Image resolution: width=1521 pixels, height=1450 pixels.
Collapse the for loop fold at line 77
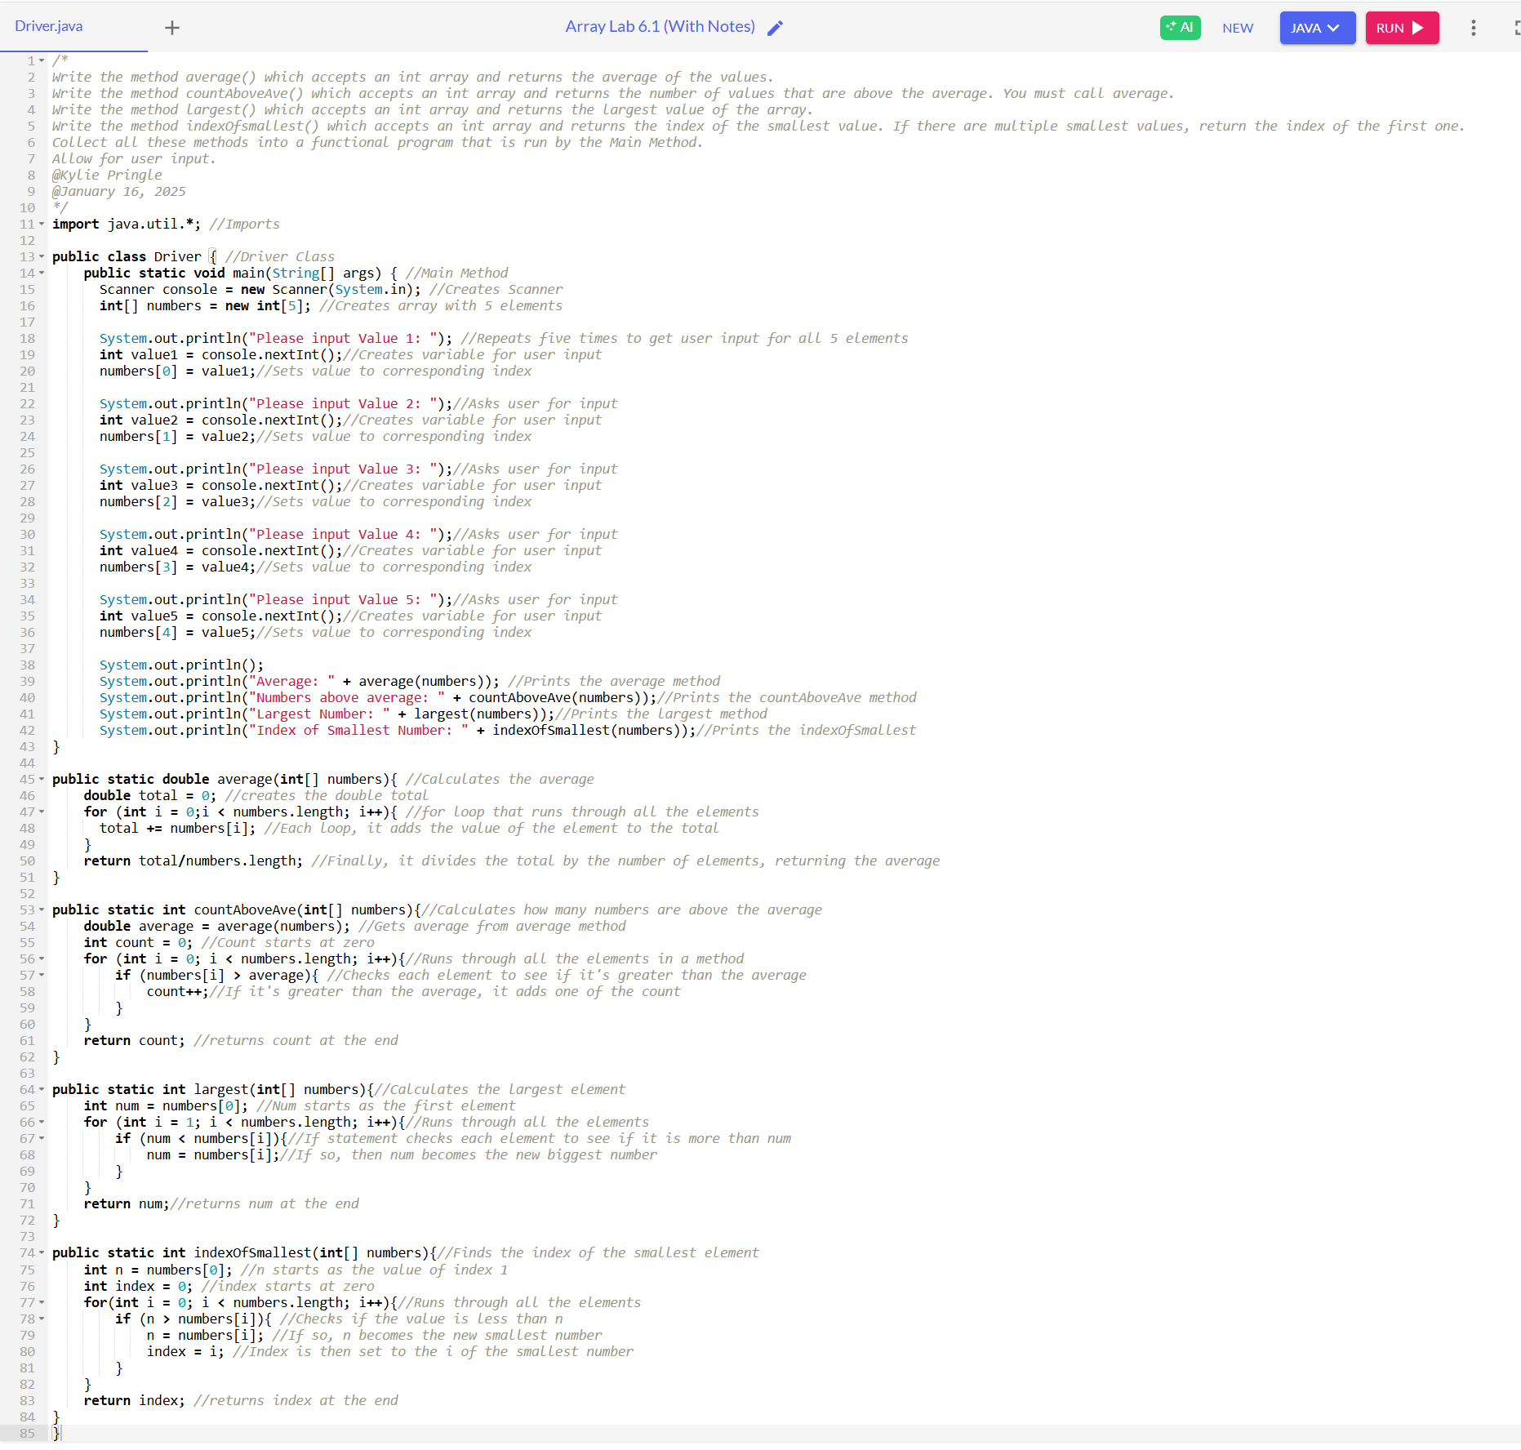[42, 1302]
